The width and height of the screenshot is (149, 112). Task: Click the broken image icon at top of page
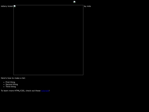click(74, 2)
